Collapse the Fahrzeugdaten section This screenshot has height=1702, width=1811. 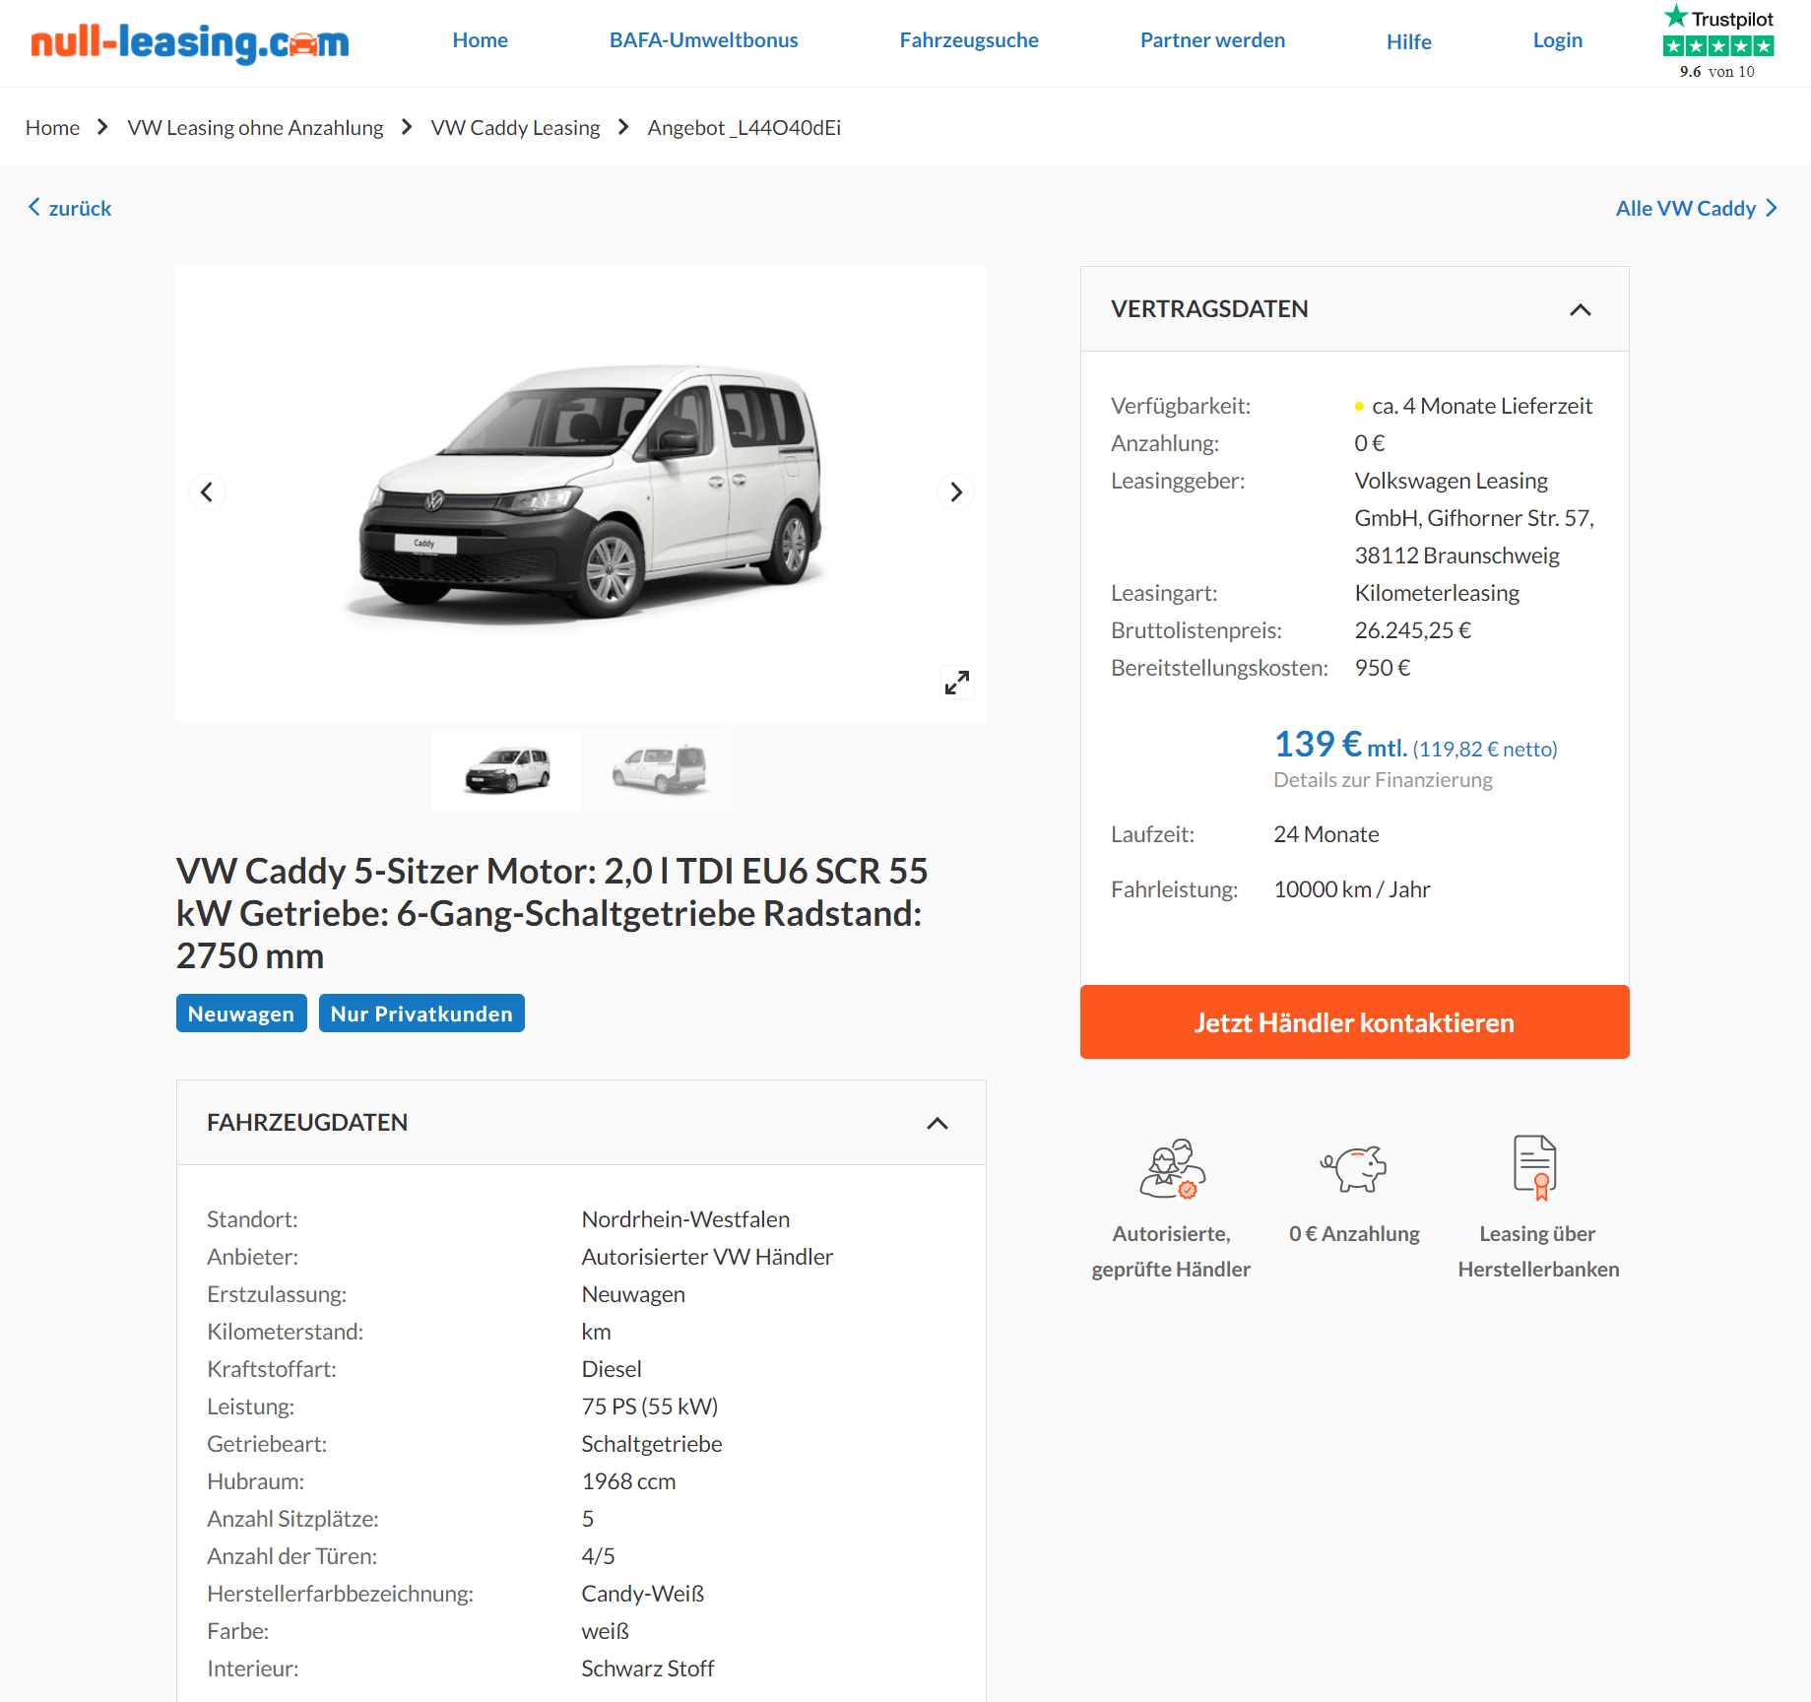point(937,1123)
